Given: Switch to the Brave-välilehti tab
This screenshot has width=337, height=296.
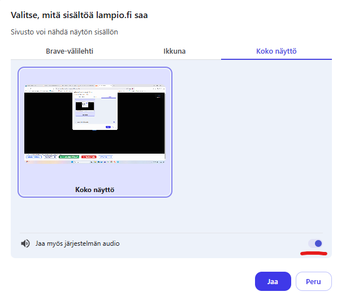Looking at the screenshot, I should pos(70,51).
